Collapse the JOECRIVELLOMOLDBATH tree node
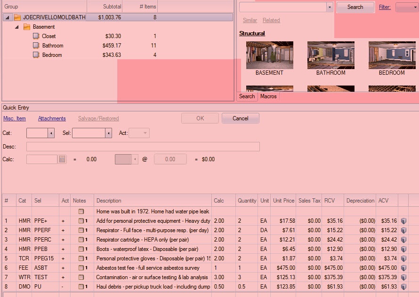The image size is (419, 297). click(x=8, y=17)
